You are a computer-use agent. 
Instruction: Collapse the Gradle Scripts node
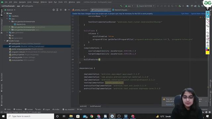click(x=5, y=41)
